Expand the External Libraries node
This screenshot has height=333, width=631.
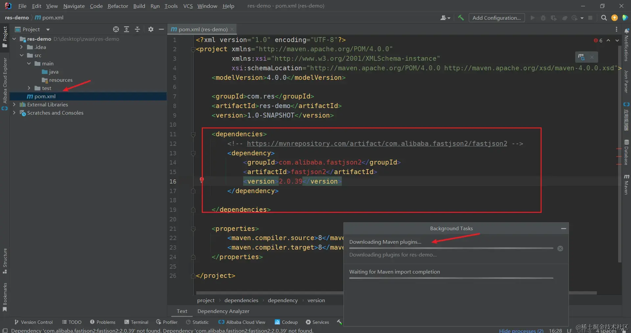click(x=14, y=104)
